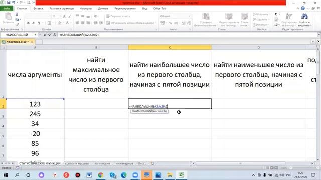Open Cell Styles (Стили ячеек) gallery
Image resolution: width=321 pixels, height=180 pixels.
click(244, 20)
